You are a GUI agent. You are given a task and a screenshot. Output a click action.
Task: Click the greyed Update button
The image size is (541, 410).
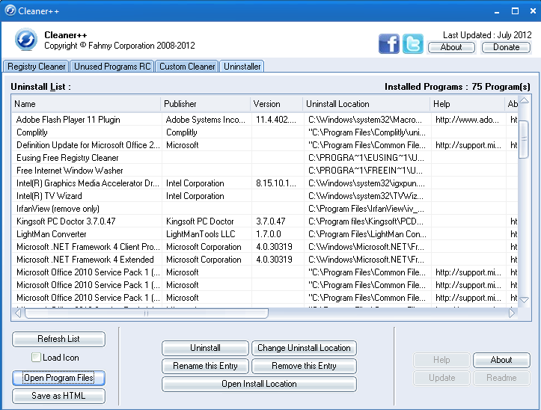(x=441, y=378)
